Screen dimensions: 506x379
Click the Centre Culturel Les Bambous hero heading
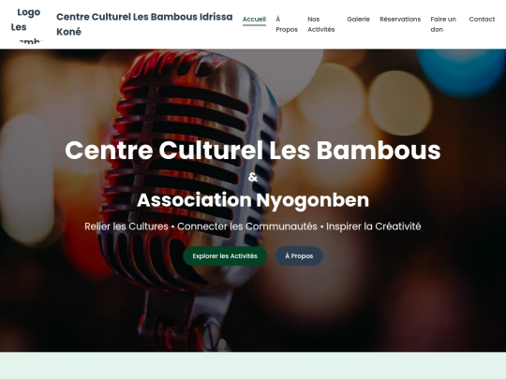tap(253, 151)
